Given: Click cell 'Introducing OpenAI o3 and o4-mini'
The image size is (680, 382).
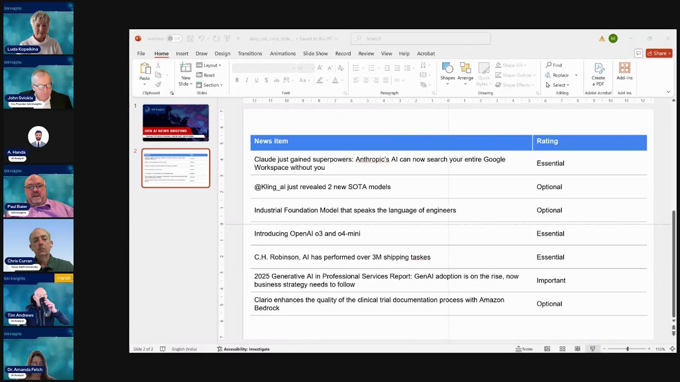Looking at the screenshot, I should pos(392,233).
